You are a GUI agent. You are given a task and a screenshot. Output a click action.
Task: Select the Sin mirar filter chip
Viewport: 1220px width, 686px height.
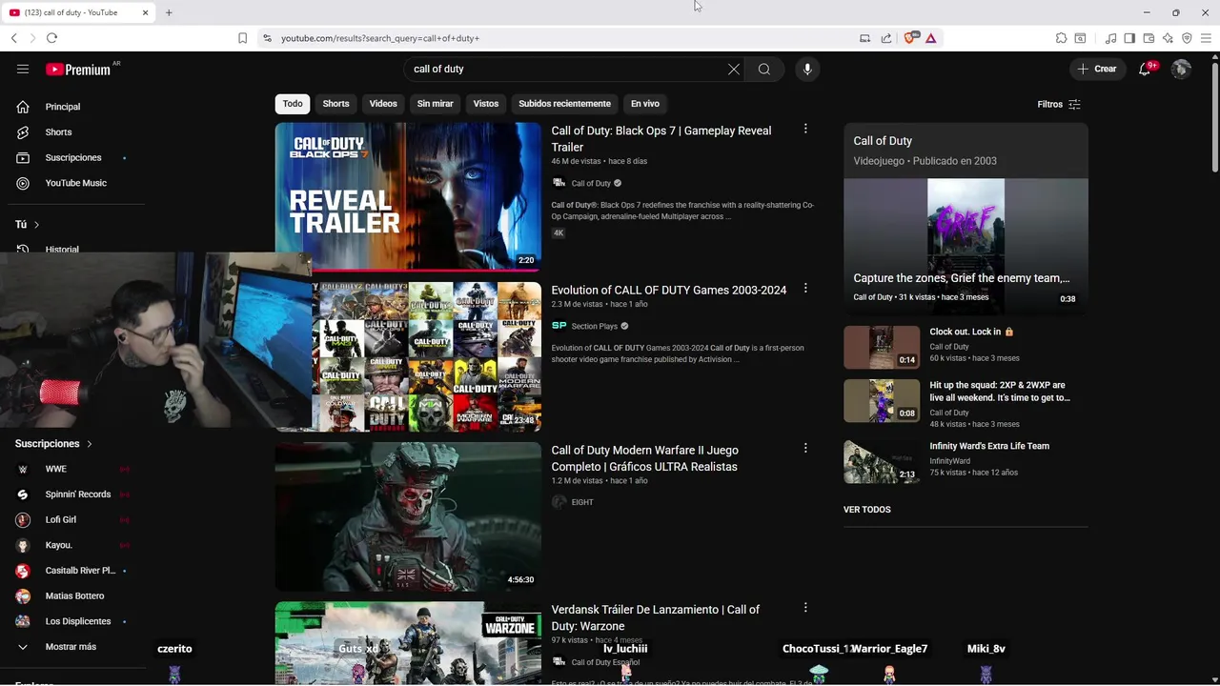coord(435,104)
